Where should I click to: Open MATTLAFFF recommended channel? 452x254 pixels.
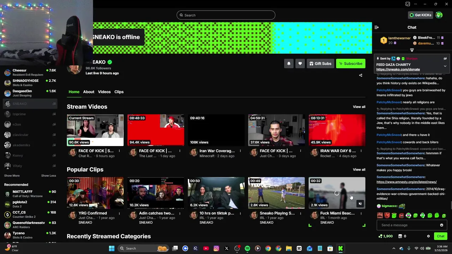[30, 194]
